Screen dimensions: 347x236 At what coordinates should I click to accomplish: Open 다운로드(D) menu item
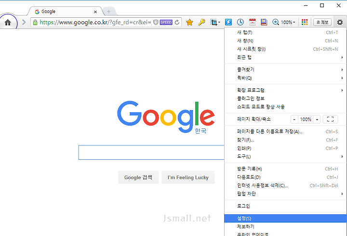[285, 177]
